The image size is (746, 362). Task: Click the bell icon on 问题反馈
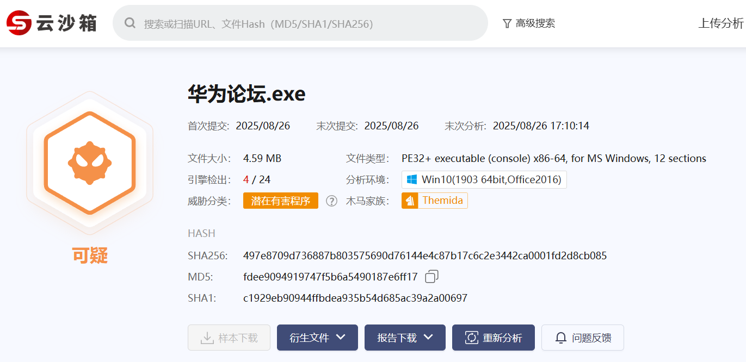(560, 338)
